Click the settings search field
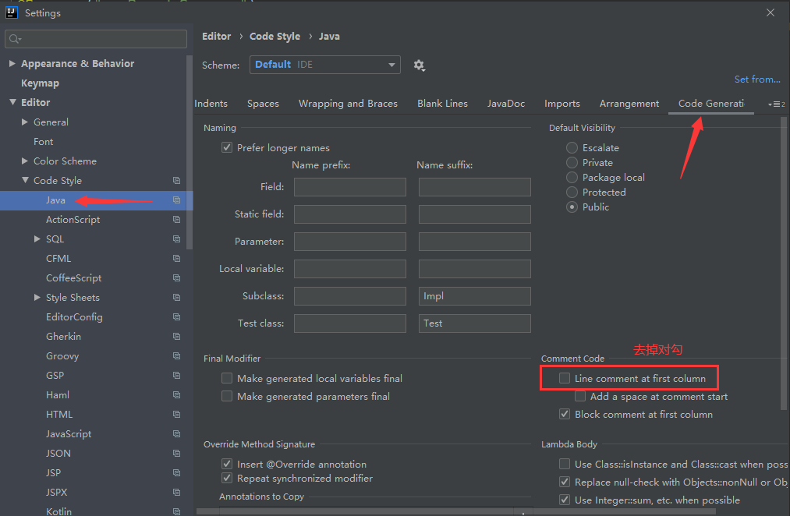This screenshot has height=516, width=790. 96,39
